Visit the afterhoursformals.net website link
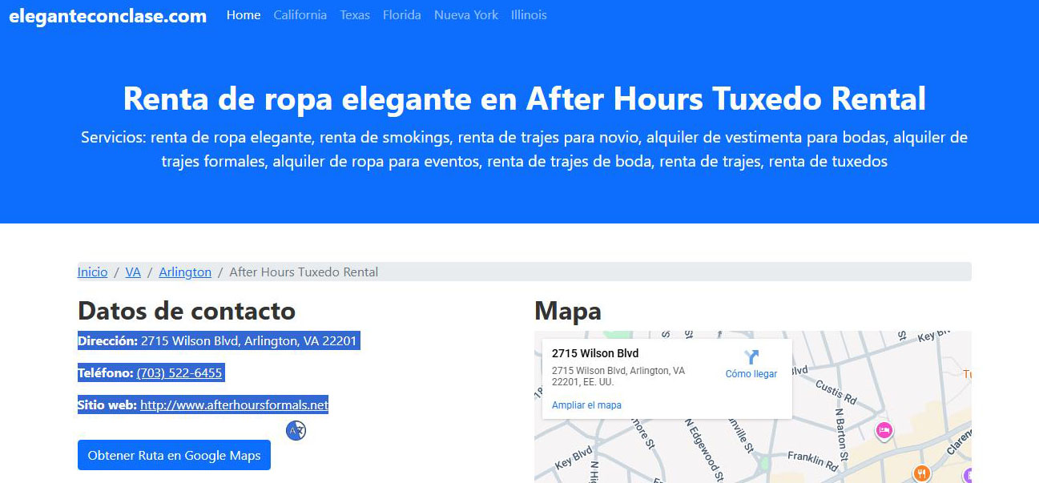Image resolution: width=1039 pixels, height=483 pixels. point(234,405)
